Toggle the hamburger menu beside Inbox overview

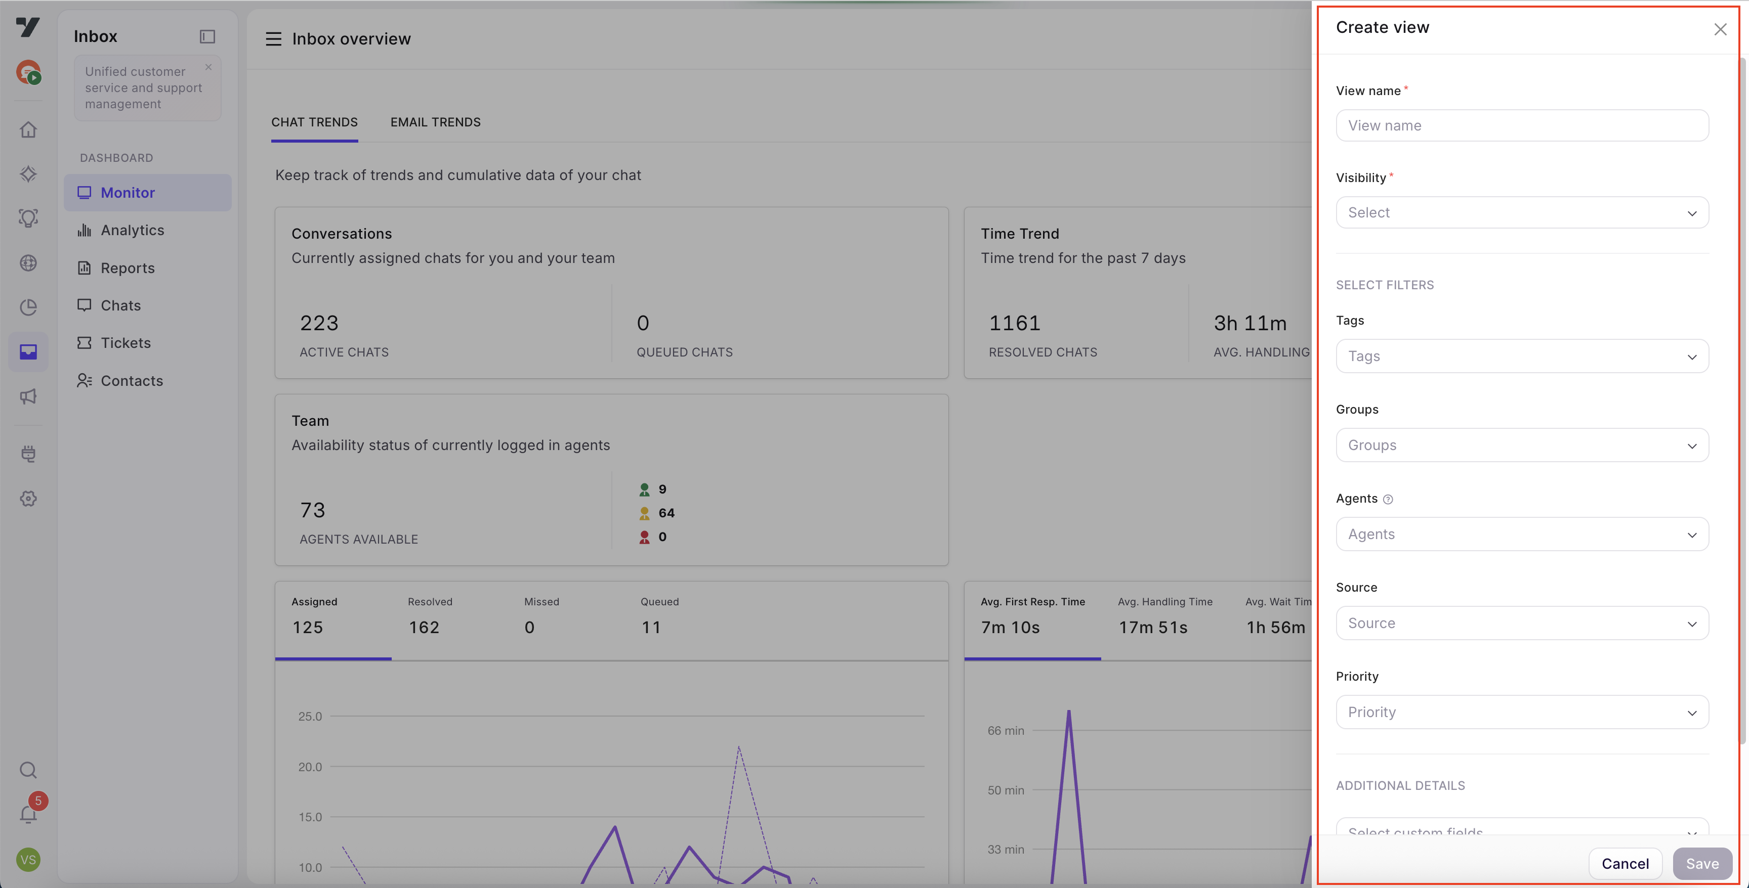[273, 38]
